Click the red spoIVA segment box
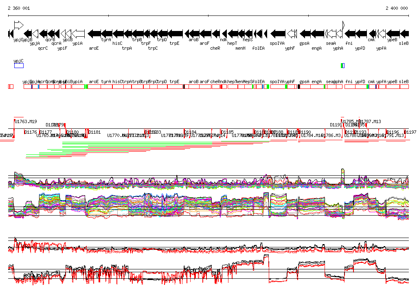417x291 pixels. (277, 86)
